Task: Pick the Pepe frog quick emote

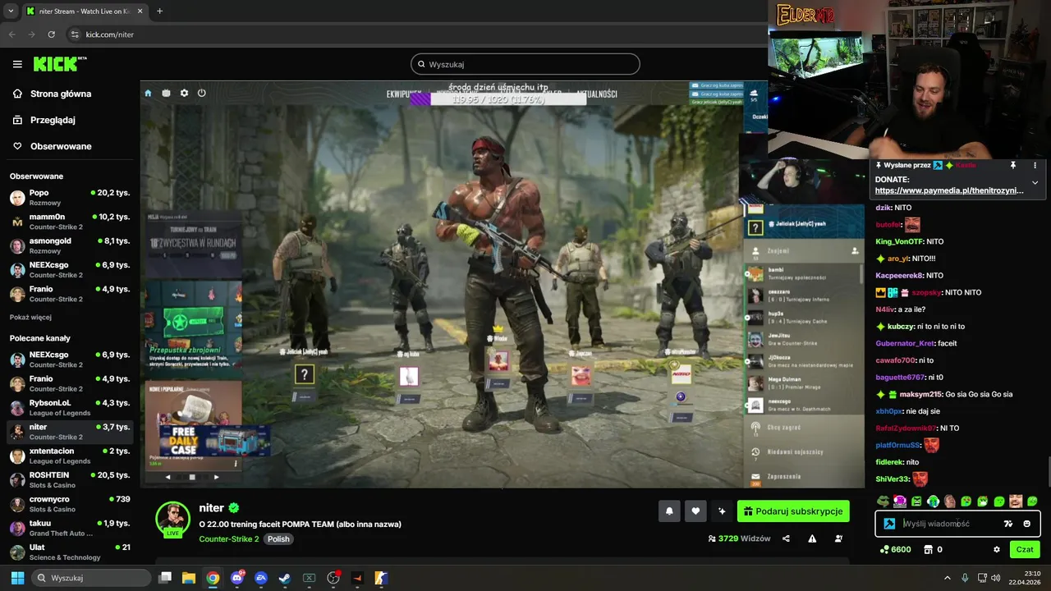Action: tap(883, 501)
